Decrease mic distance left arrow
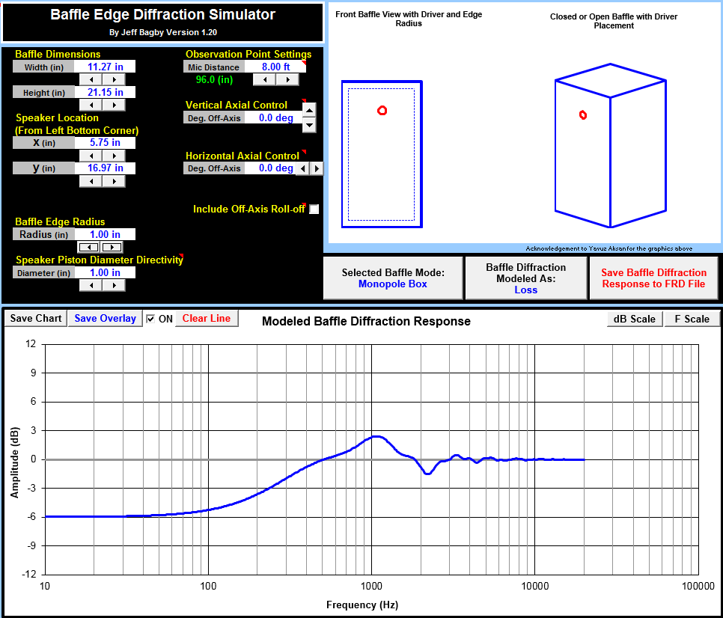Viewport: 723px width, 618px height. [x=265, y=80]
